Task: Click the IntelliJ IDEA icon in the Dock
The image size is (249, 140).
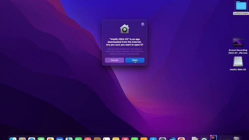Action: tap(213, 138)
